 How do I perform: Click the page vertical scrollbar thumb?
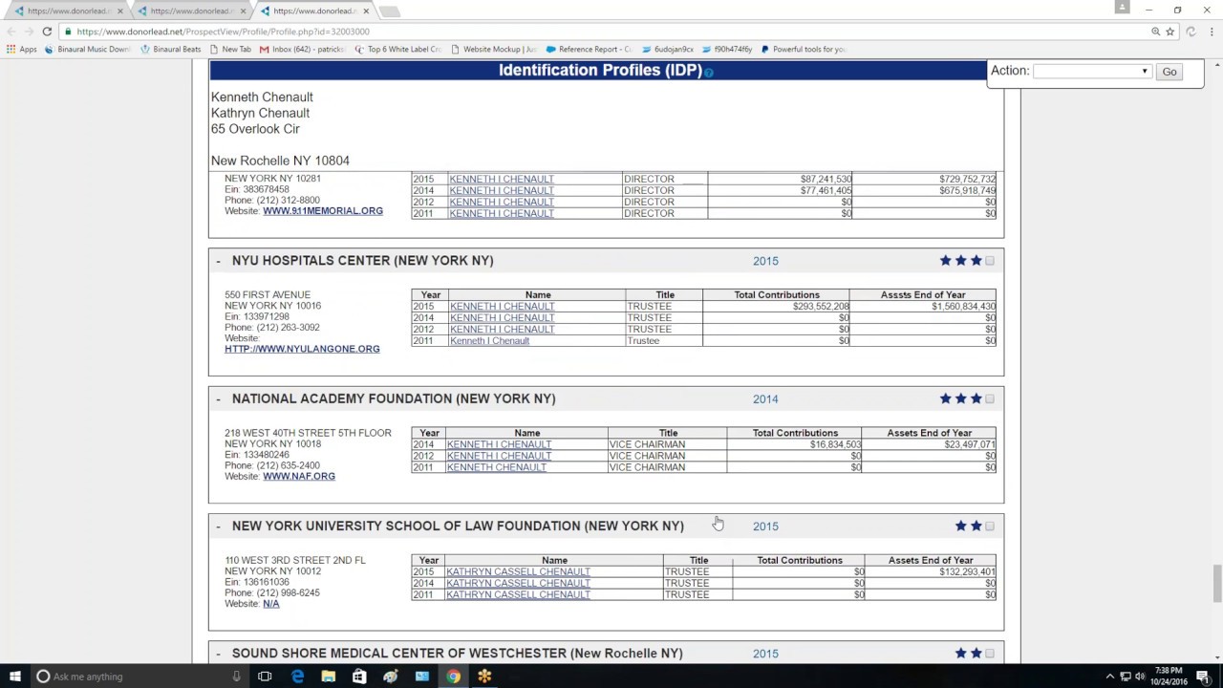point(1216,583)
